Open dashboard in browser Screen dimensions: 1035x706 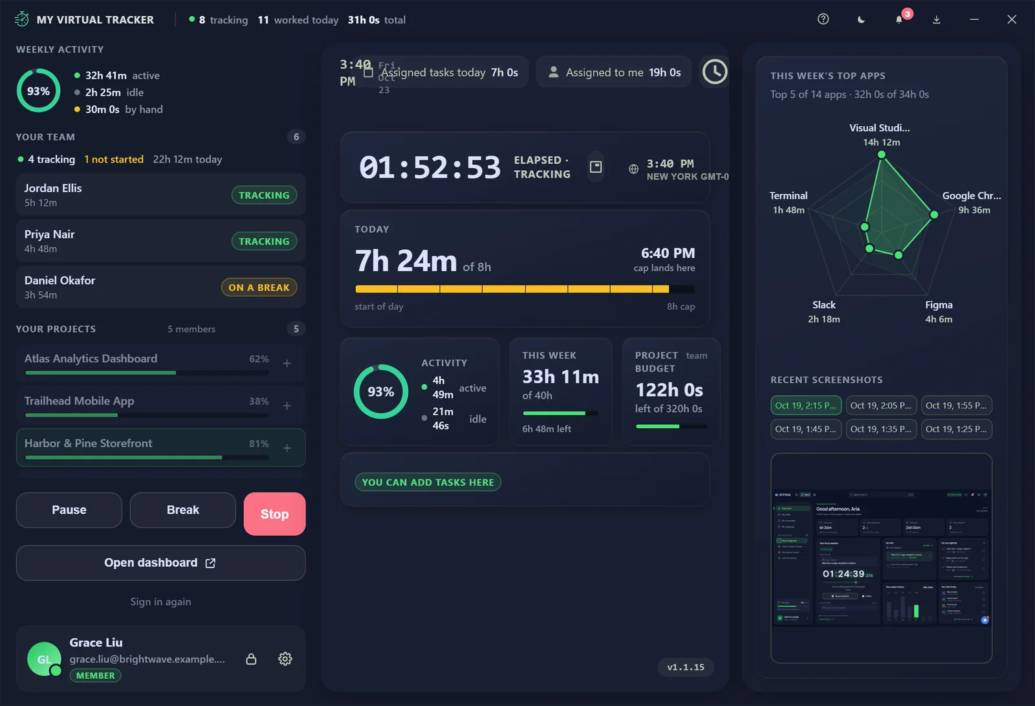(160, 563)
